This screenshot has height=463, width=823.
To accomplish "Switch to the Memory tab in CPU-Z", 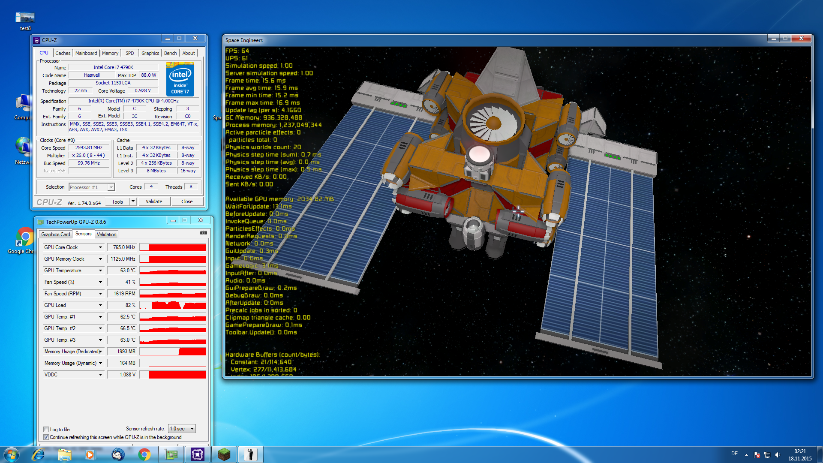I will [x=110, y=53].
